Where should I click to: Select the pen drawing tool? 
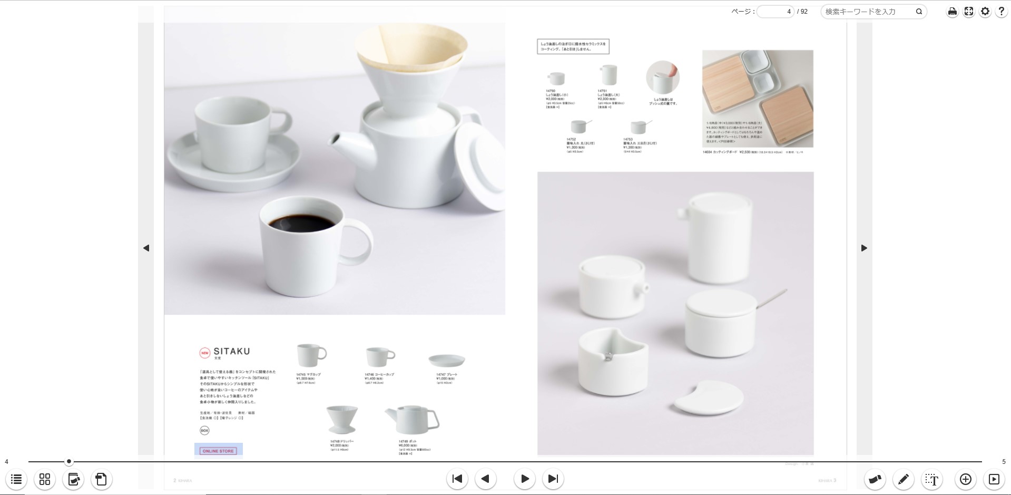click(903, 479)
